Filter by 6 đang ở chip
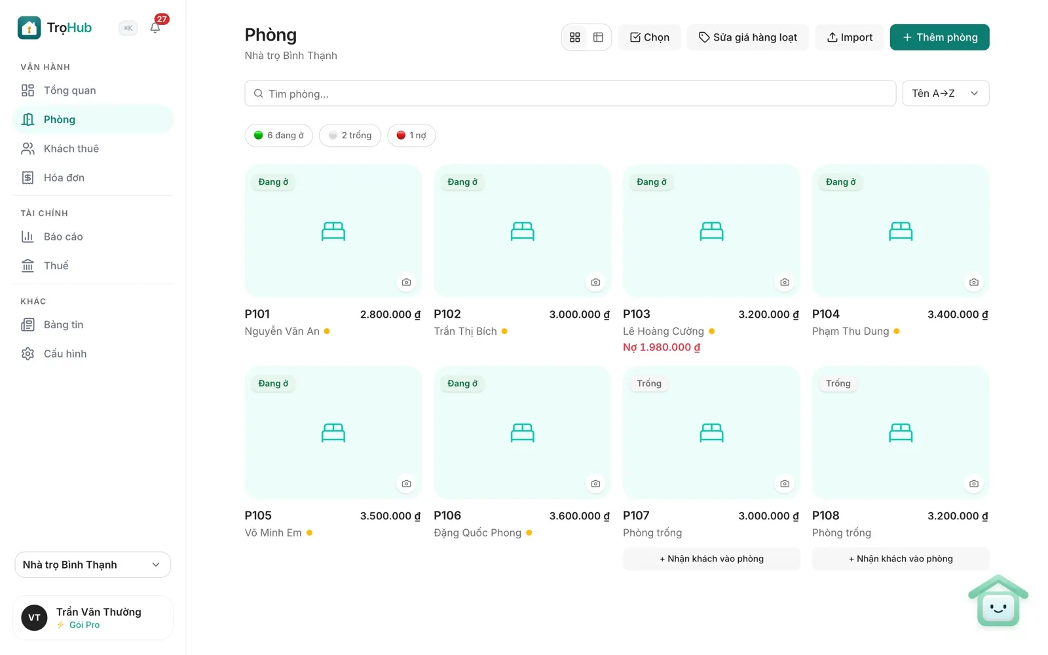The width and height of the screenshot is (1048, 655). pos(279,136)
